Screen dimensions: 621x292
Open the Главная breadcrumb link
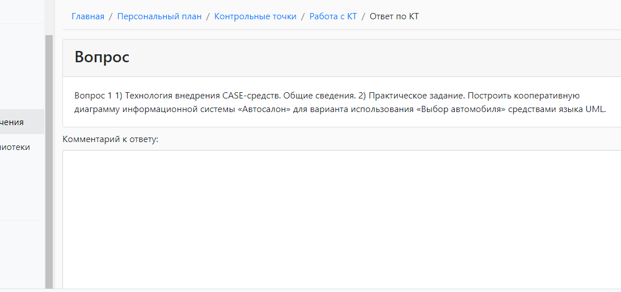tap(88, 16)
